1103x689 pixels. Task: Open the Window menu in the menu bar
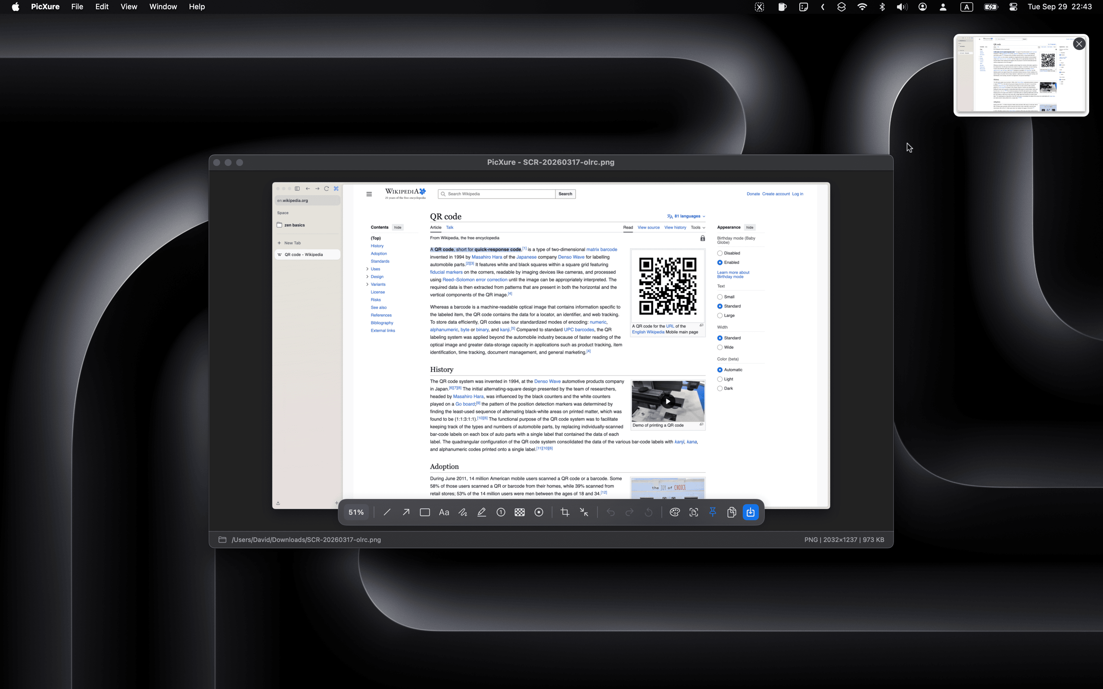[163, 7]
